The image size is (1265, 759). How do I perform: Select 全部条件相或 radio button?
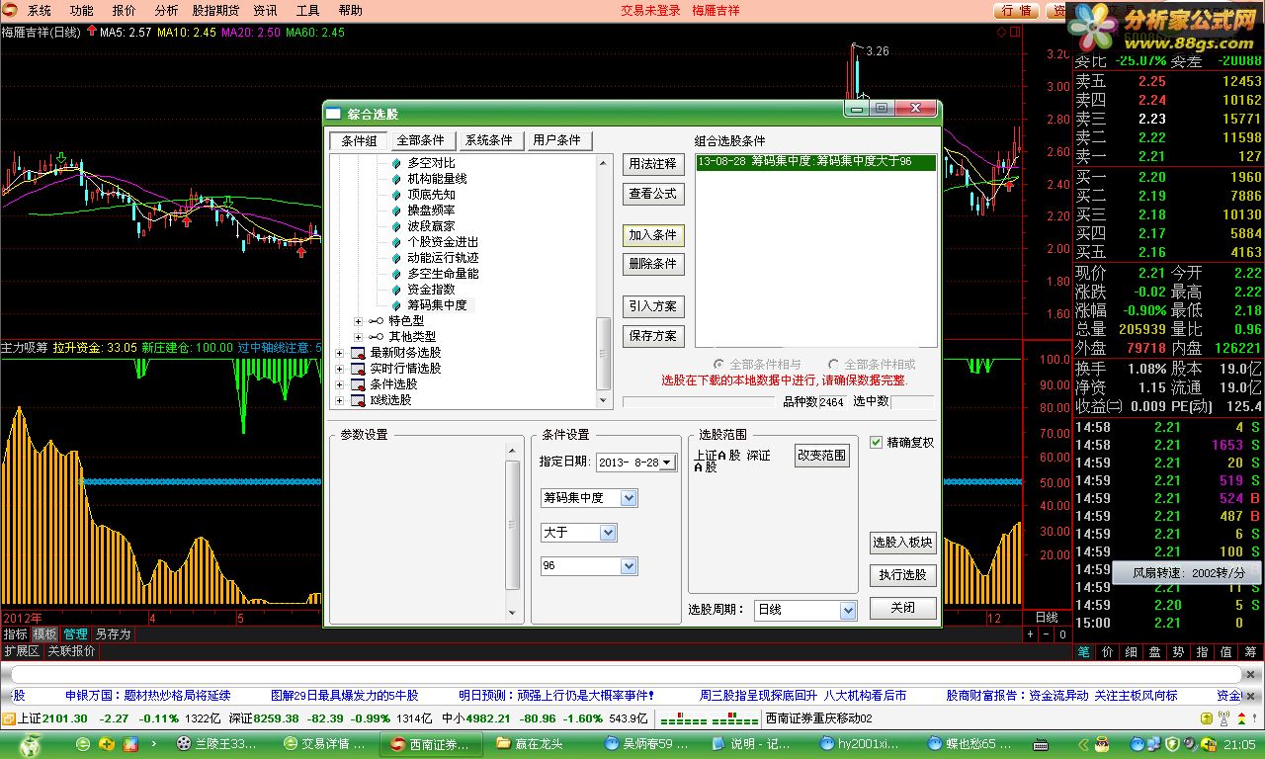(833, 365)
